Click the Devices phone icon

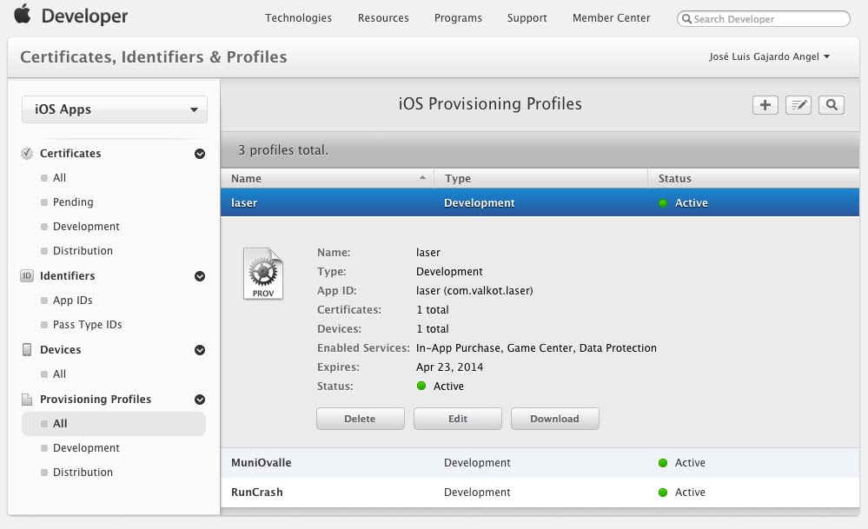click(27, 350)
